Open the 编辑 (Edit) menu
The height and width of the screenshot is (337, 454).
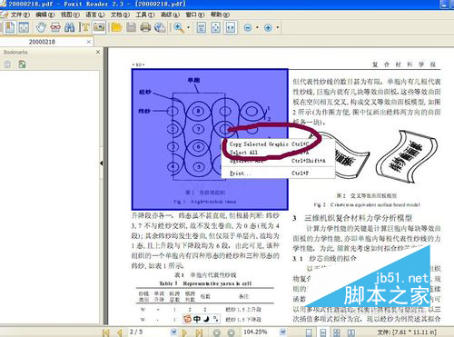coord(44,15)
